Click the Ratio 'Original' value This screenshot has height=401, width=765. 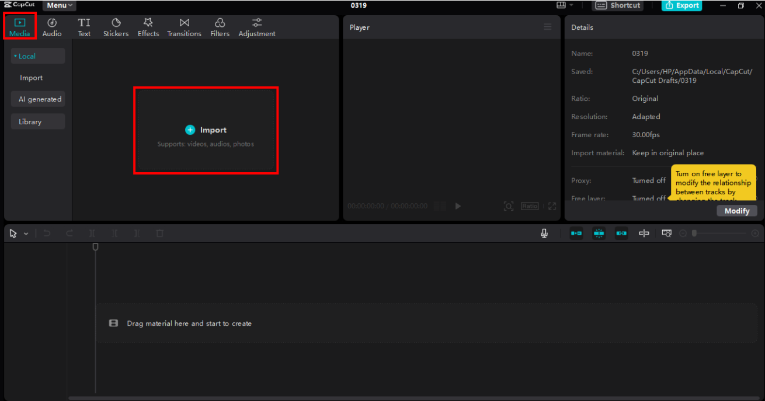point(645,99)
